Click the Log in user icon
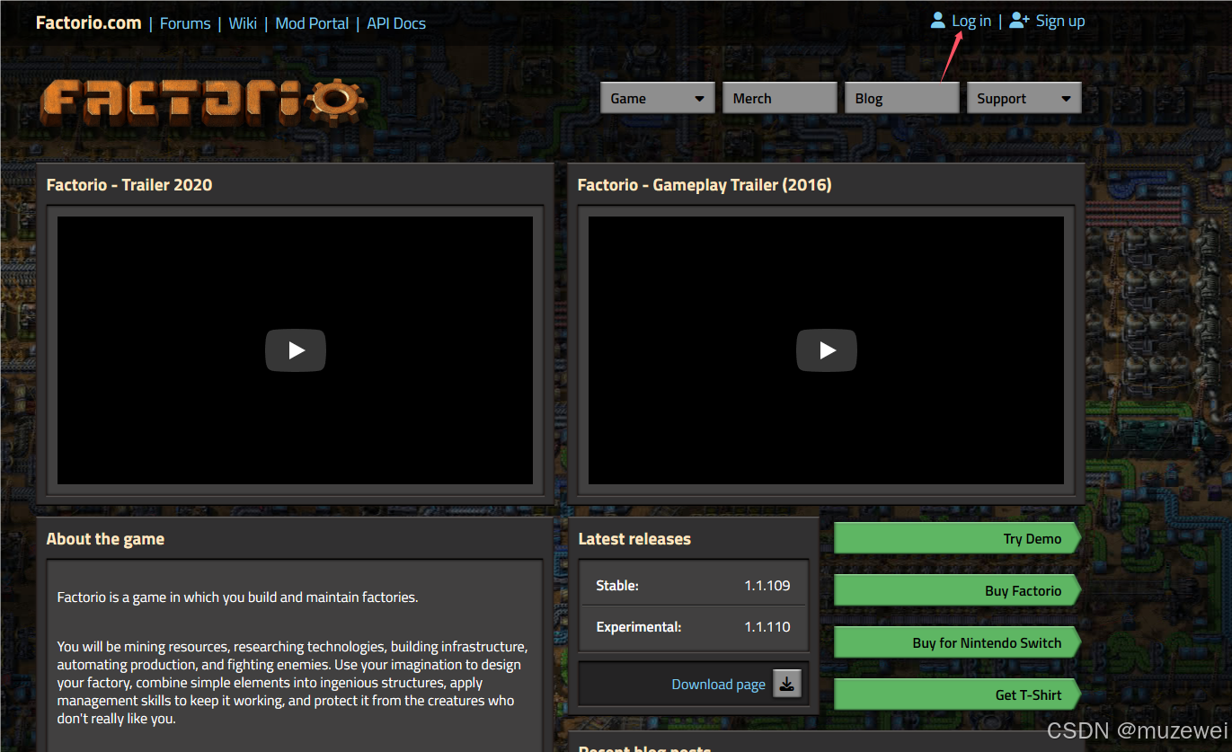The image size is (1232, 752). [937, 21]
